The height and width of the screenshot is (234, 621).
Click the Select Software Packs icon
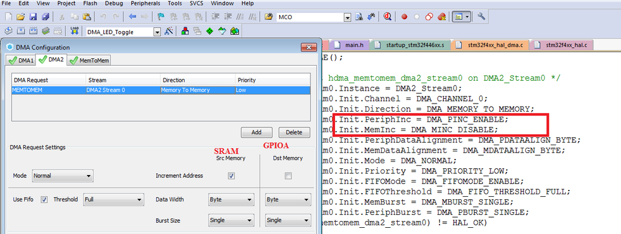click(222, 31)
